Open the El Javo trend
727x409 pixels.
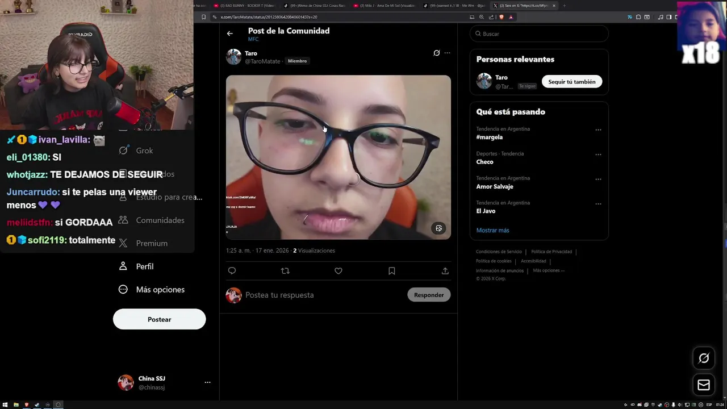(x=486, y=211)
